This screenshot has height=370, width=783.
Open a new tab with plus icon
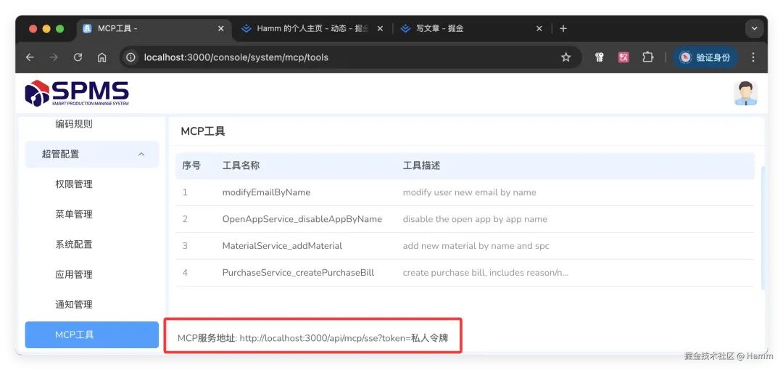563,28
